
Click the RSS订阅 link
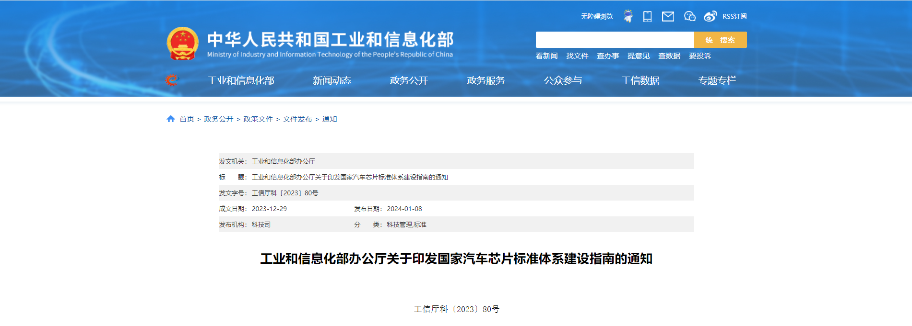(x=734, y=16)
